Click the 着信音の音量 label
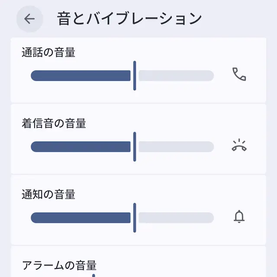Image resolution: width=277 pixels, height=277 pixels. pos(54,123)
